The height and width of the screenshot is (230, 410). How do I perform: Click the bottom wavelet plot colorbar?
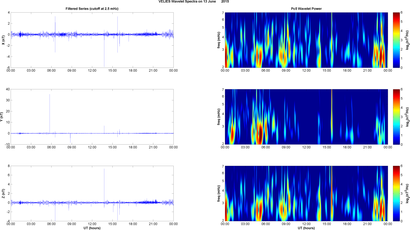point(396,194)
